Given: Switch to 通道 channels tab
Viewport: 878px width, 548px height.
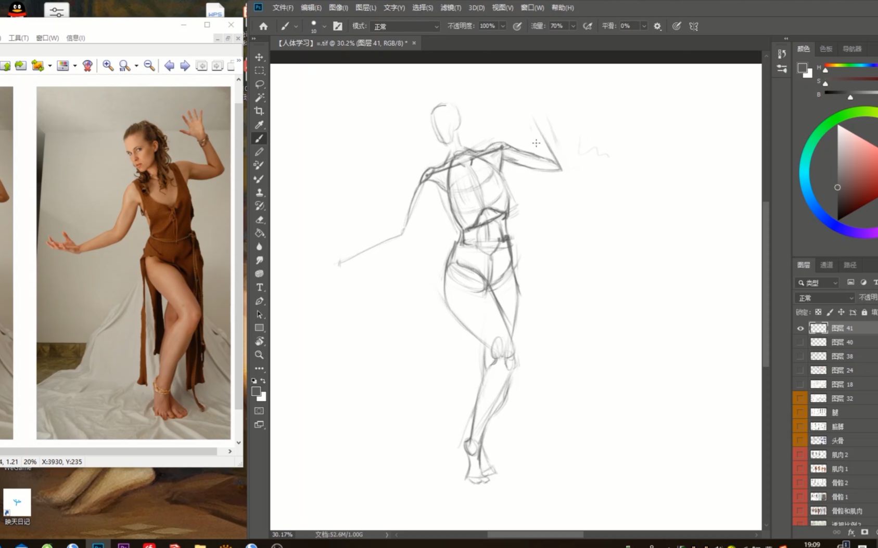Looking at the screenshot, I should tap(826, 265).
